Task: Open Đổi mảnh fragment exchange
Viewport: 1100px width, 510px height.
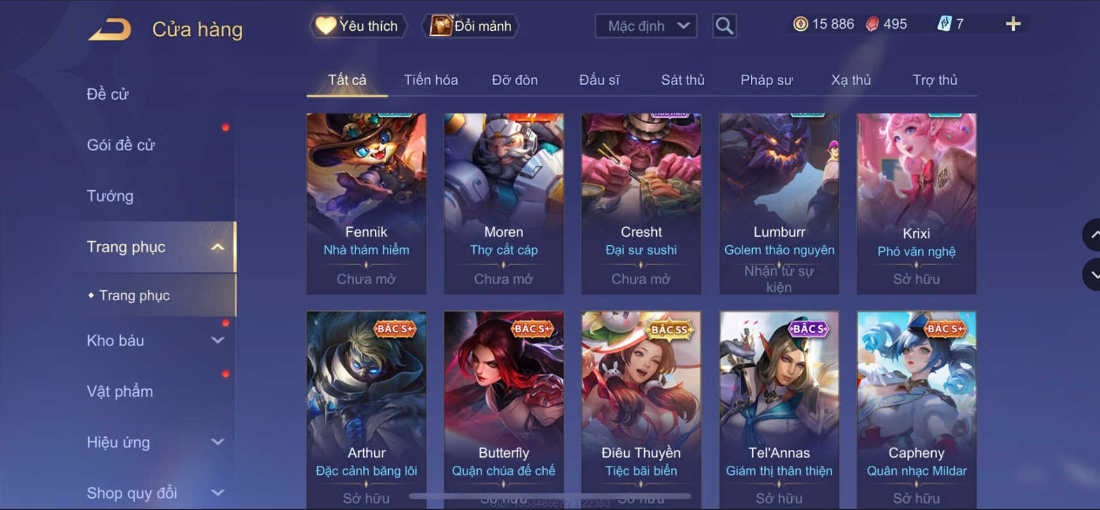Action: click(x=470, y=26)
